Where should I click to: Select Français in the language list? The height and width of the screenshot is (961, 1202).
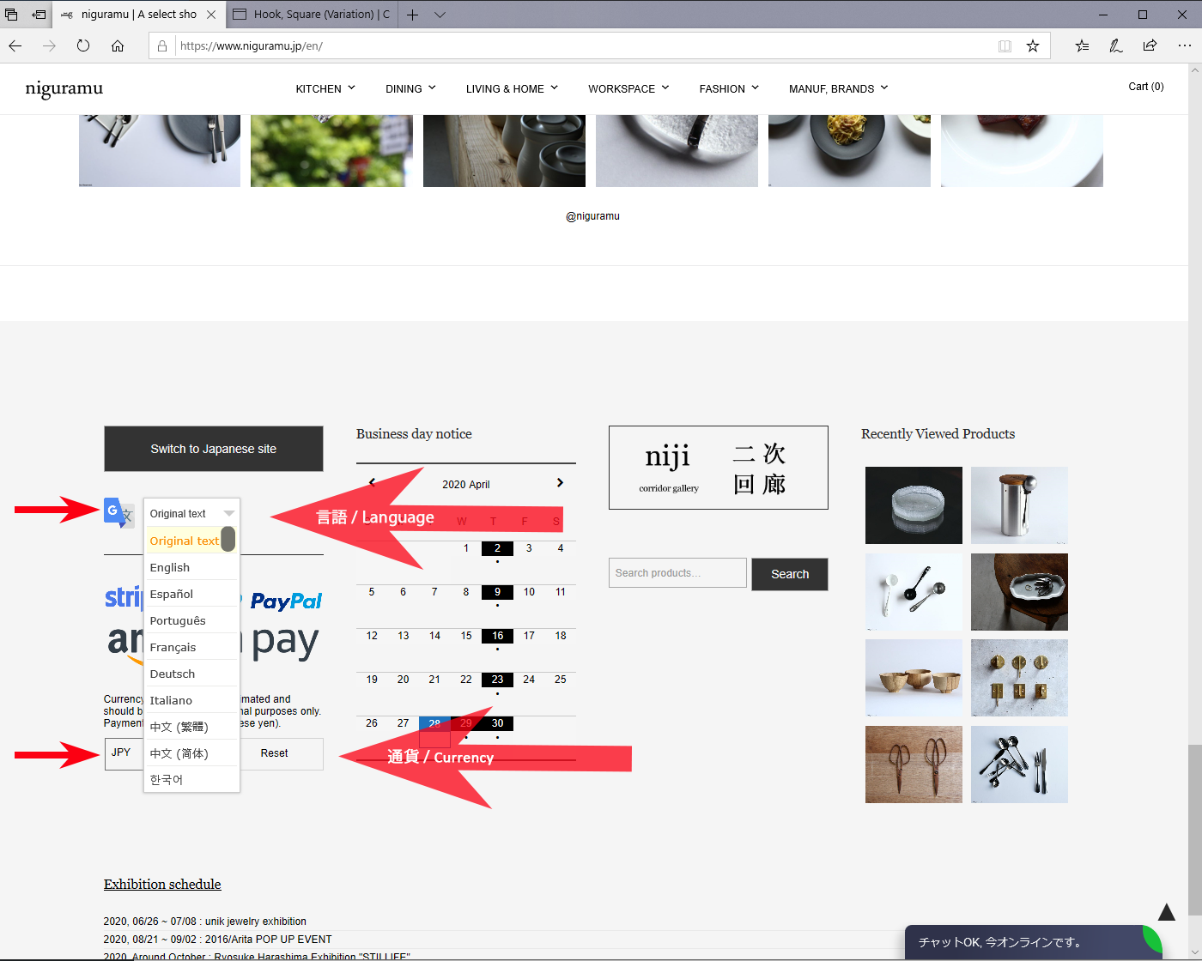[173, 647]
